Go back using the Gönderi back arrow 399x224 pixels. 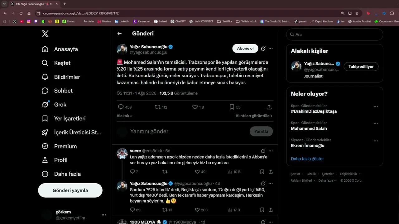[x=119, y=34]
